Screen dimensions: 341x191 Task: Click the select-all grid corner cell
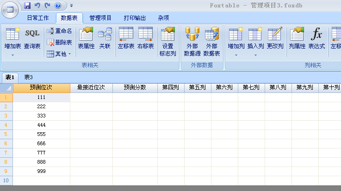tap(6, 88)
